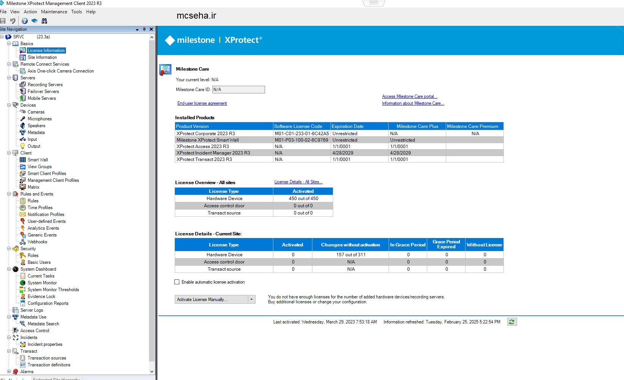
Task: Collapse the Devices tree node
Action: [9, 105]
